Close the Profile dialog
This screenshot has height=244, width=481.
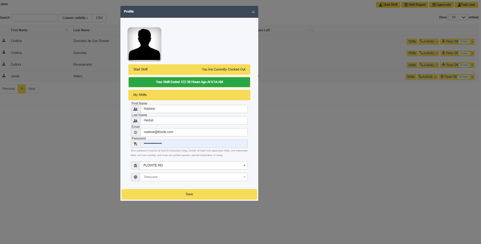[253, 12]
